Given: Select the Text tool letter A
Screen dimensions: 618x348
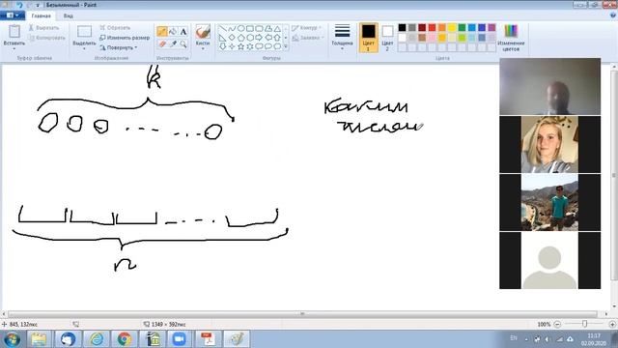Looking at the screenshot, I should pos(183,32).
